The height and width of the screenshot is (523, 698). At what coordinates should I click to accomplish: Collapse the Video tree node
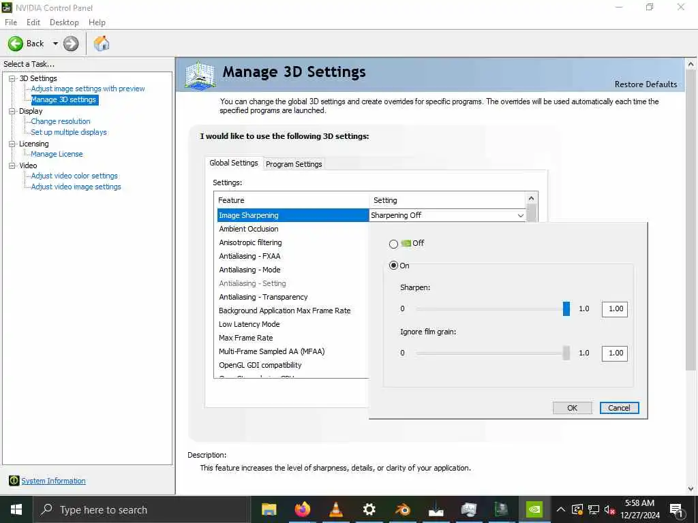tap(12, 165)
